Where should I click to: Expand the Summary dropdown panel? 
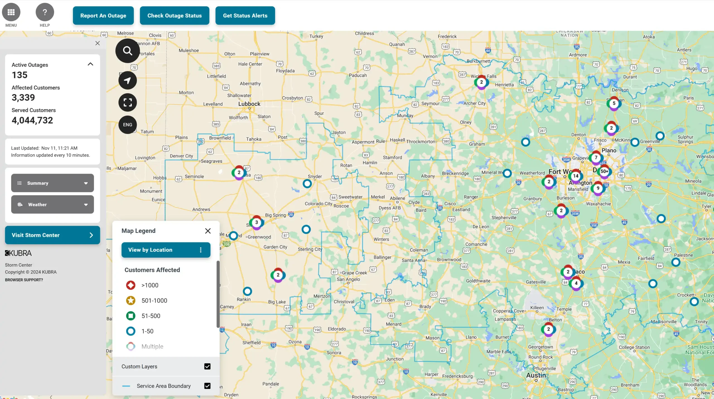52,183
